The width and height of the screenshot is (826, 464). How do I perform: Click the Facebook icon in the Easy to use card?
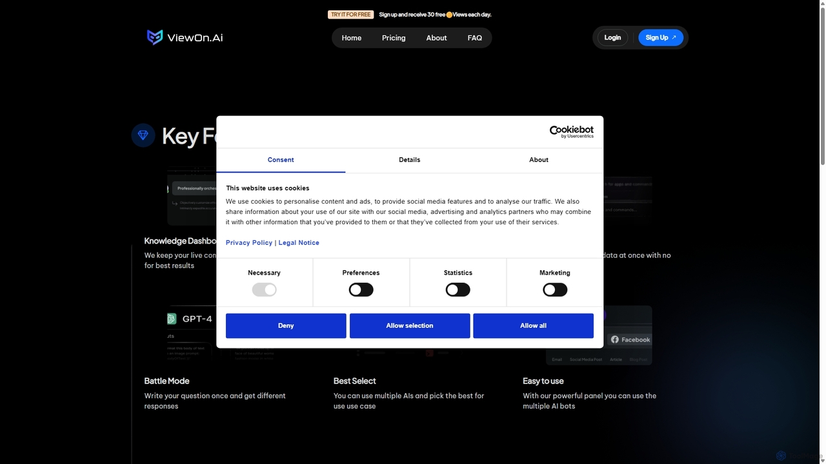click(x=615, y=340)
